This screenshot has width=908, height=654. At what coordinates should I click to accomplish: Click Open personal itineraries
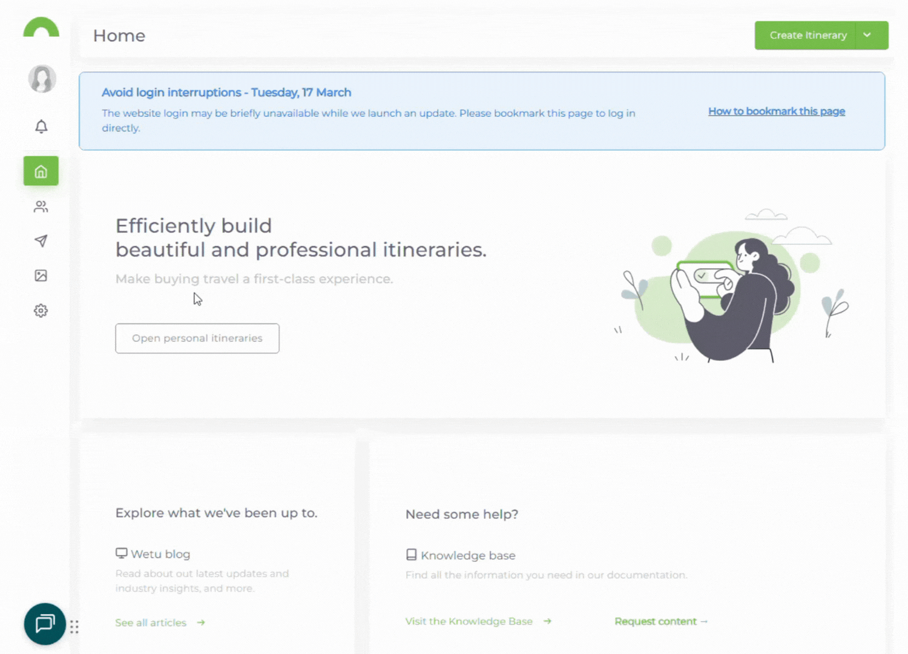tap(197, 338)
